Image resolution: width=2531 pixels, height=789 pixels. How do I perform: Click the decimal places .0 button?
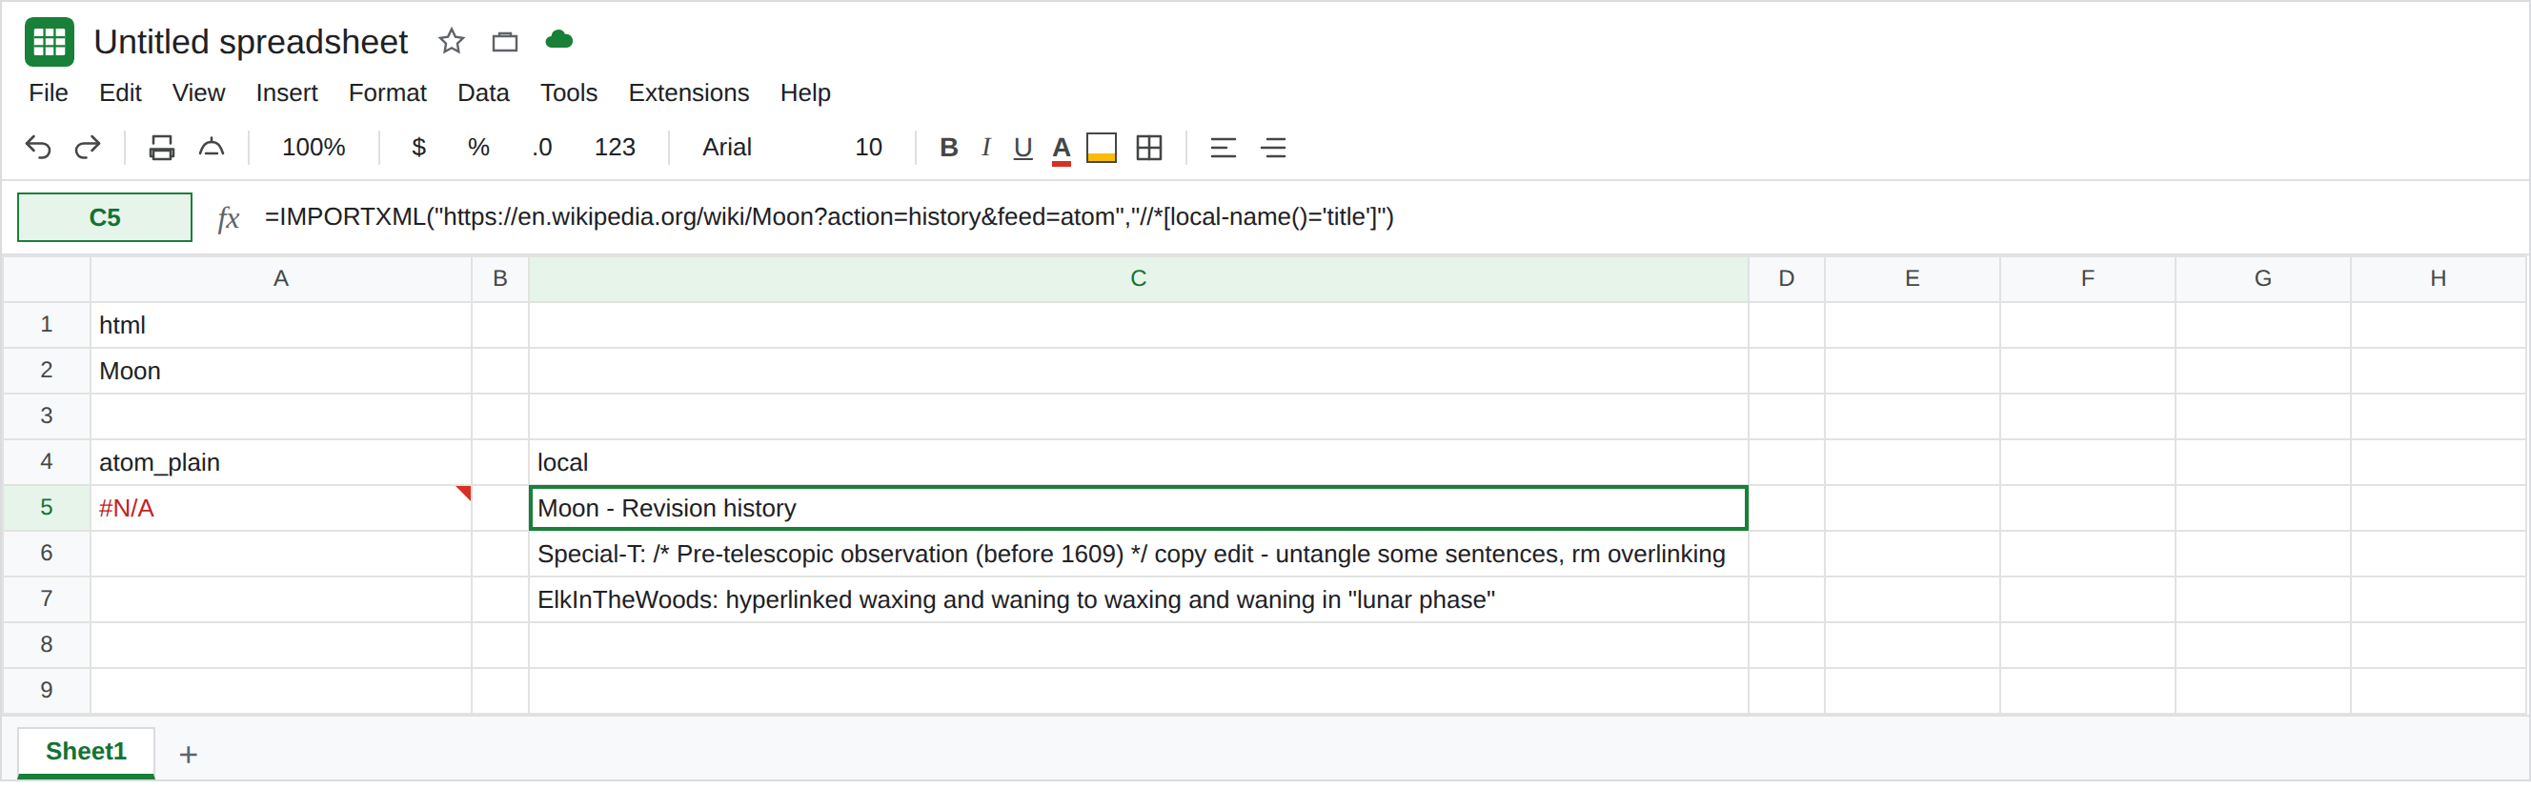tap(541, 148)
